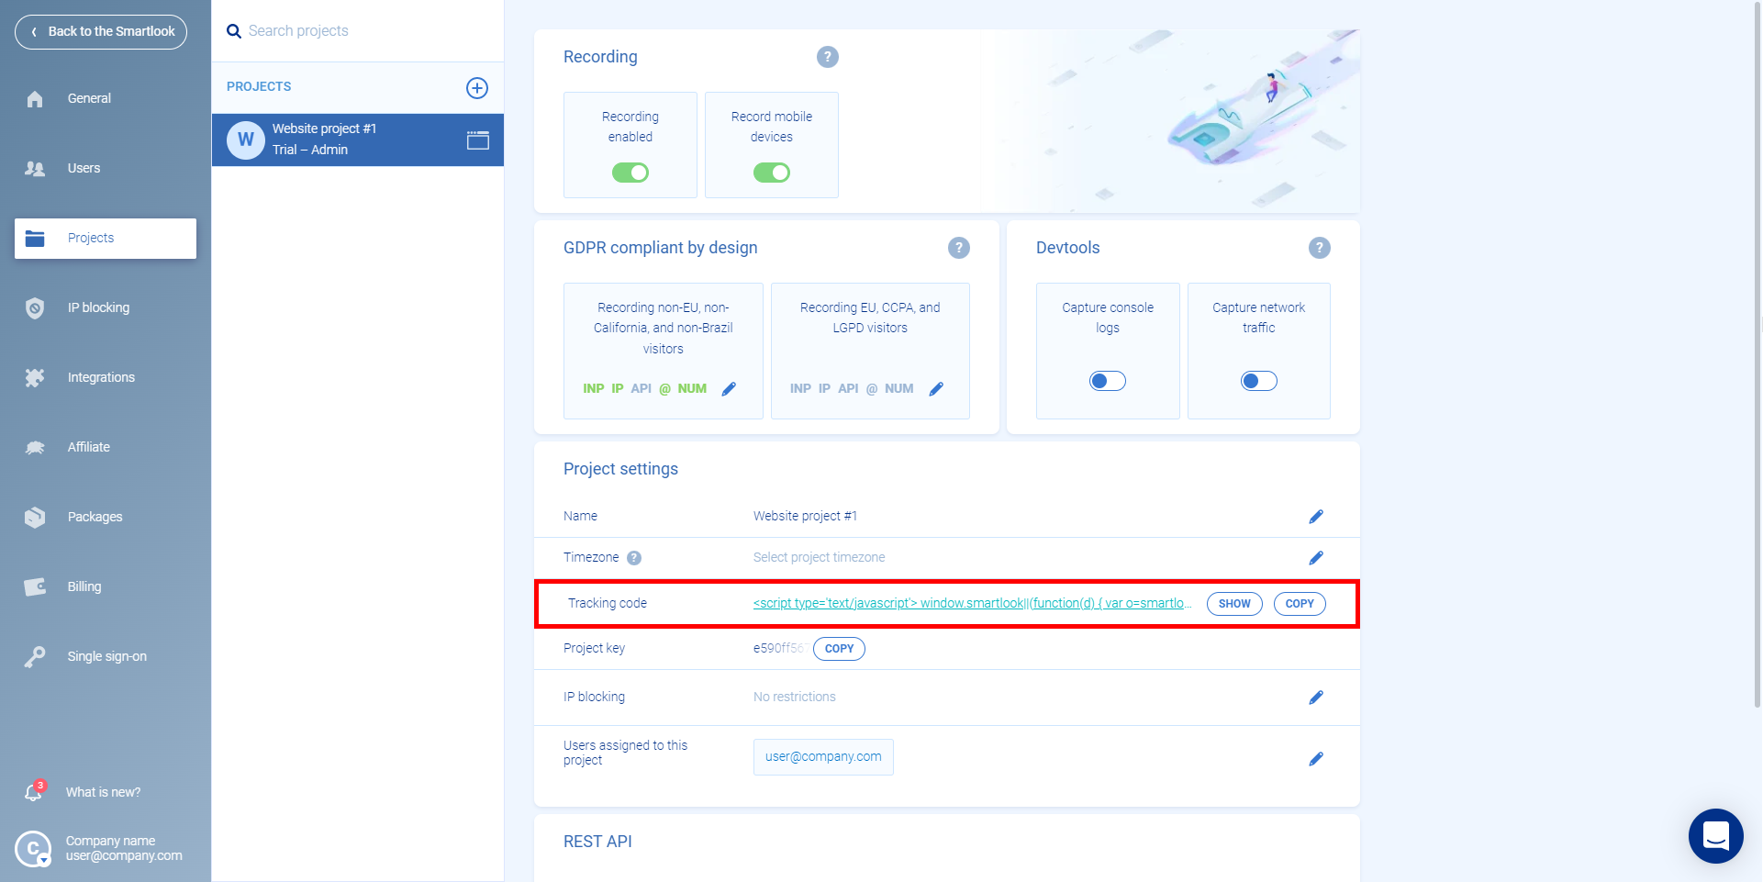Add a new project with plus icon

[477, 88]
